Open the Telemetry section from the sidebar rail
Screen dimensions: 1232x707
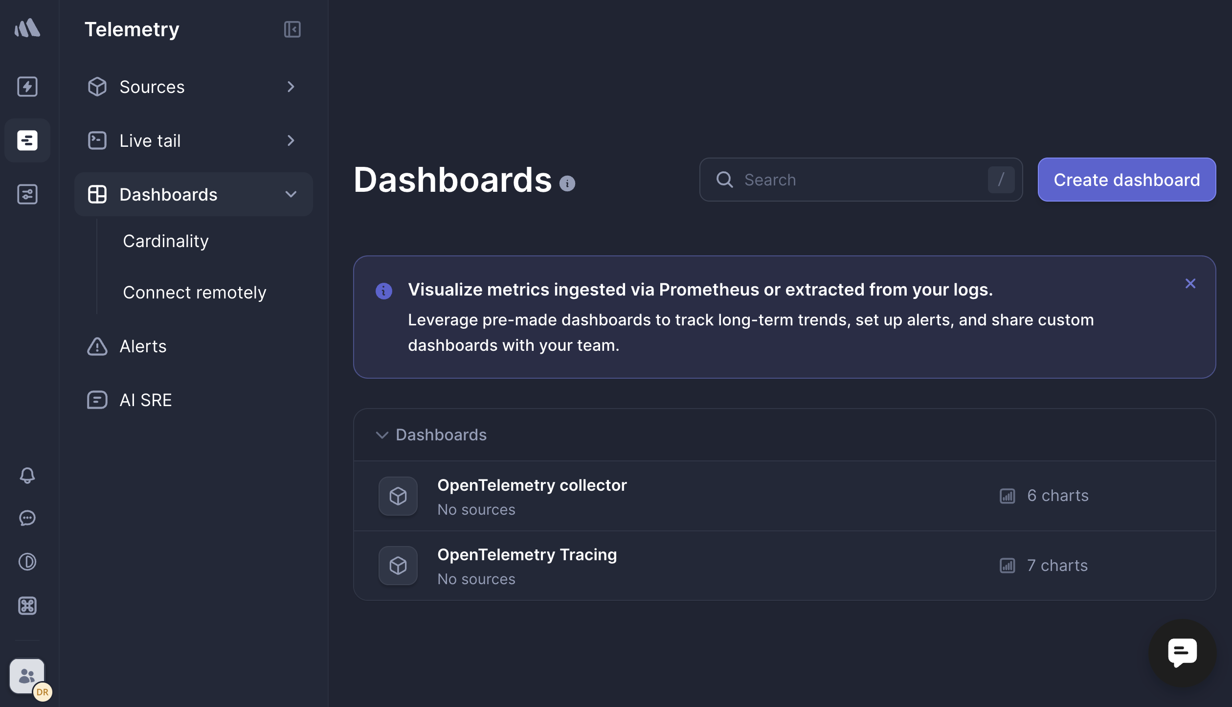pos(27,140)
